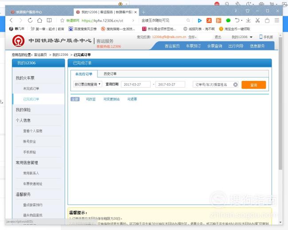Bookmark page with star icon
Image resolution: width=288 pixels, height=230 pixels.
point(62,20)
